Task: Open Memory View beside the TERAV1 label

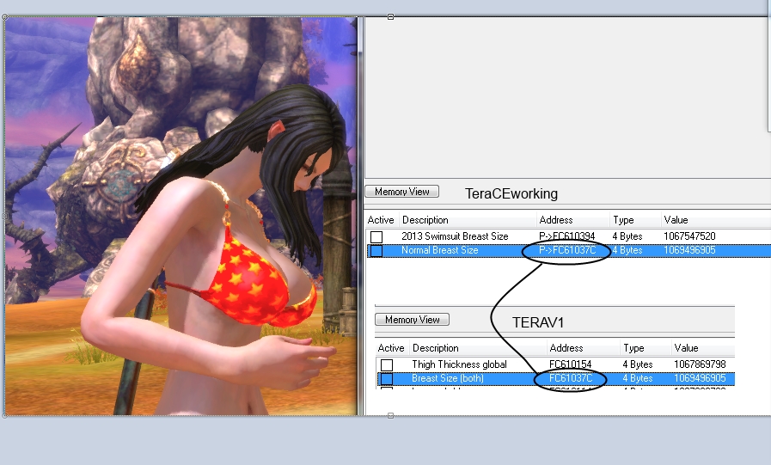Action: (412, 320)
